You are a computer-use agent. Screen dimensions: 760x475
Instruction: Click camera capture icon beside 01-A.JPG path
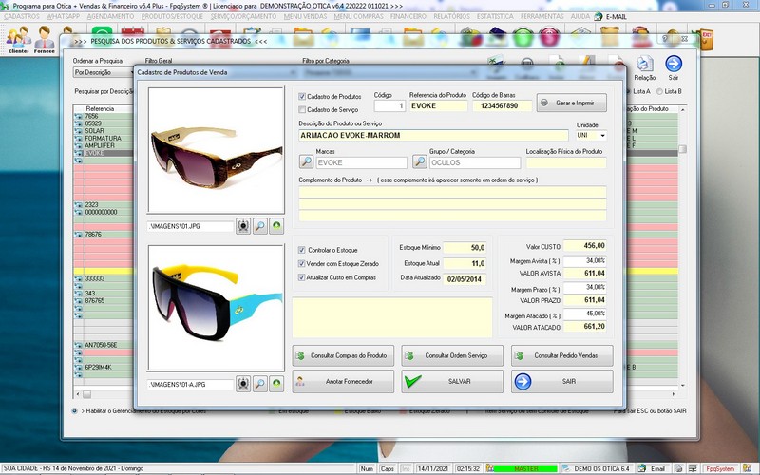coord(243,384)
